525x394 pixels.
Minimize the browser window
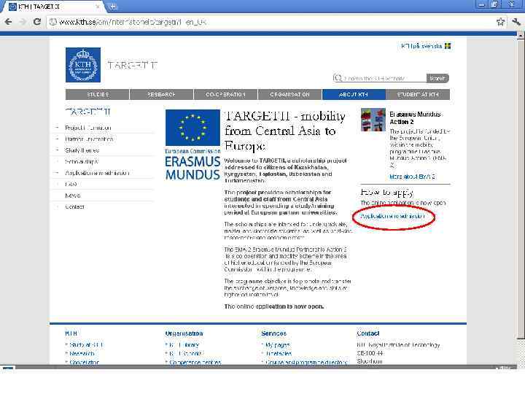pyautogui.click(x=482, y=4)
